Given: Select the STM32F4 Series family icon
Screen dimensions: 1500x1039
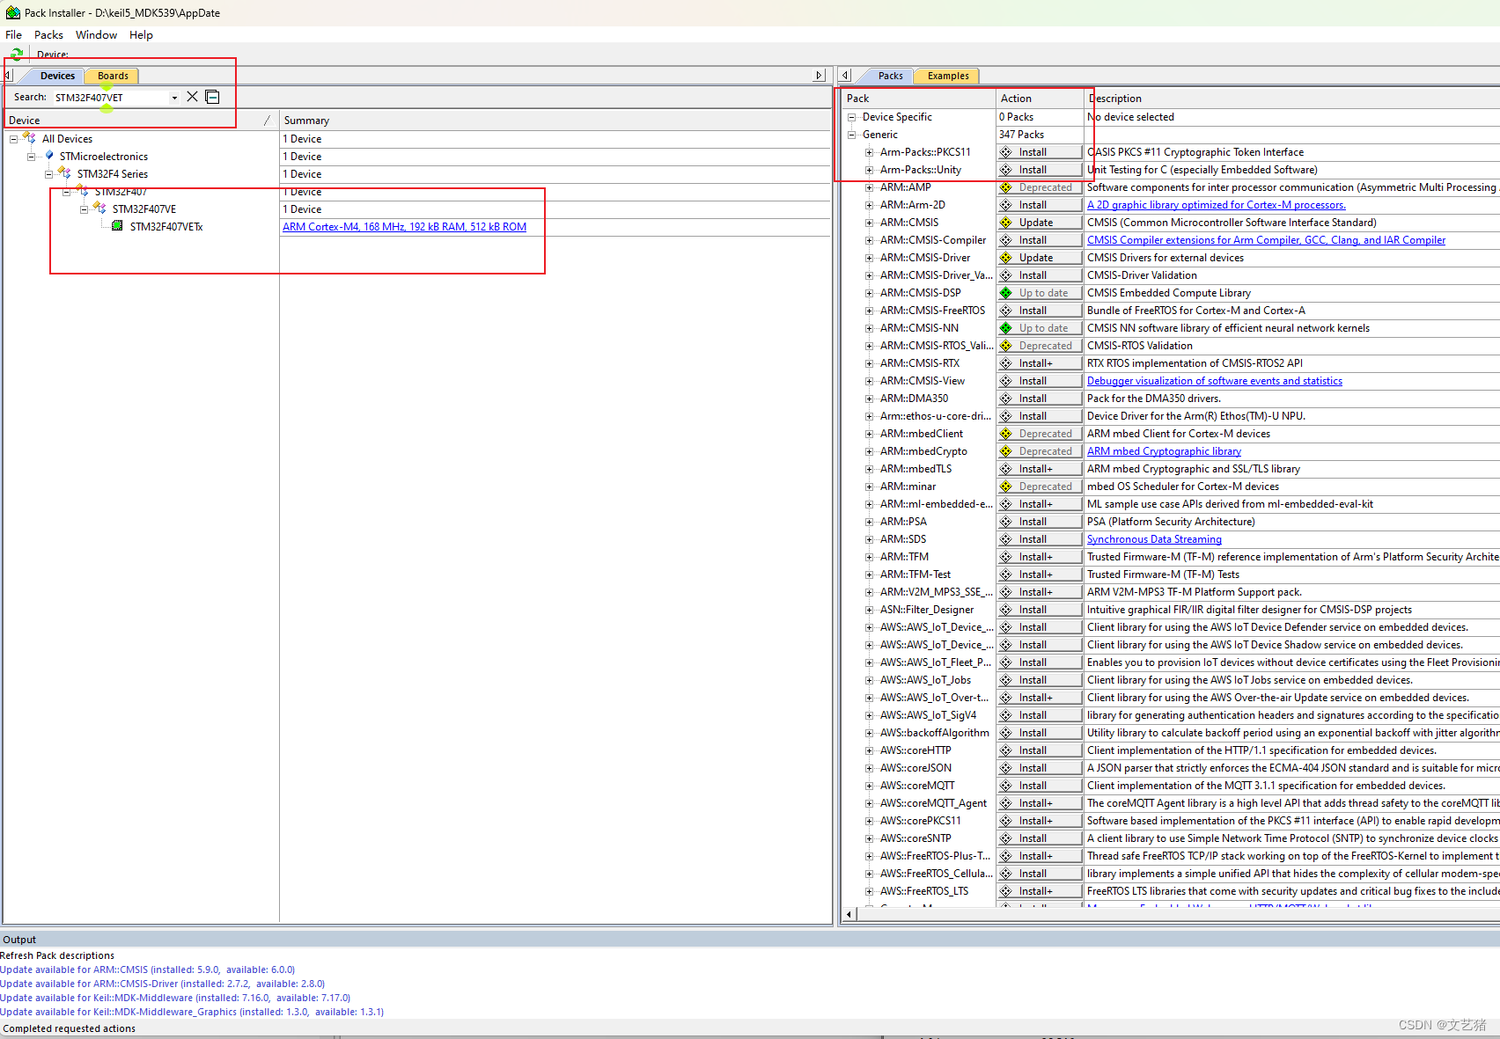Looking at the screenshot, I should 64,173.
